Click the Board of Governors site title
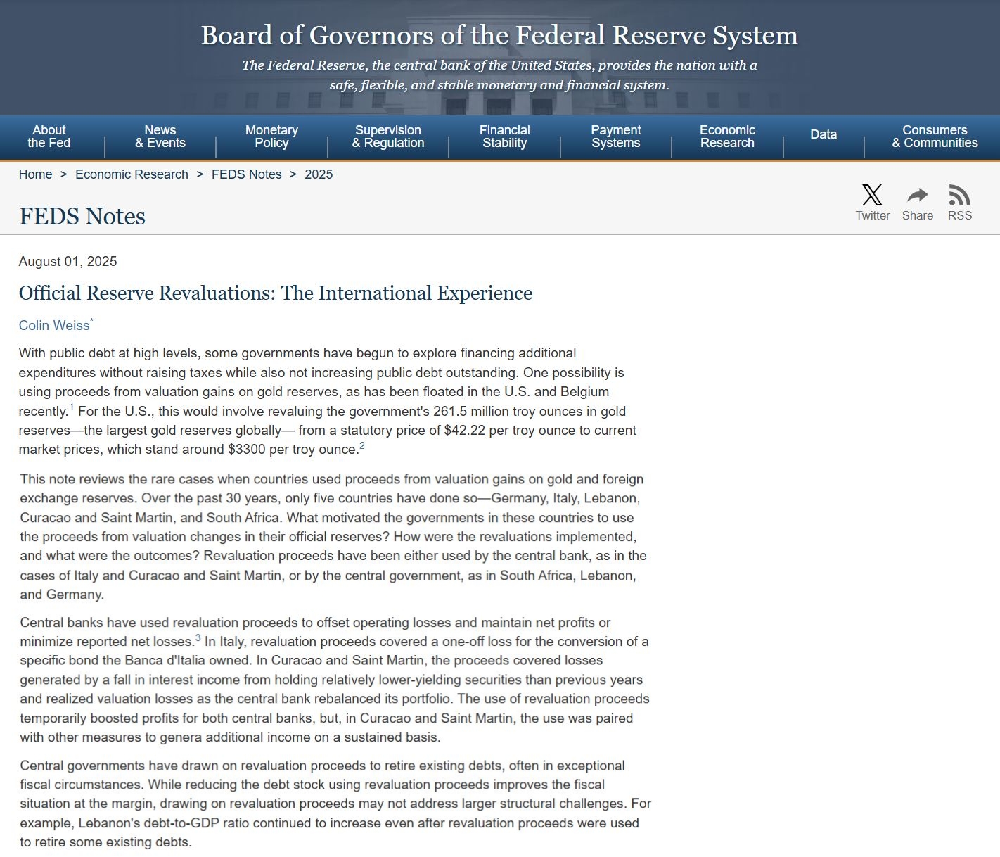Image resolution: width=1000 pixels, height=857 pixels. tap(499, 35)
